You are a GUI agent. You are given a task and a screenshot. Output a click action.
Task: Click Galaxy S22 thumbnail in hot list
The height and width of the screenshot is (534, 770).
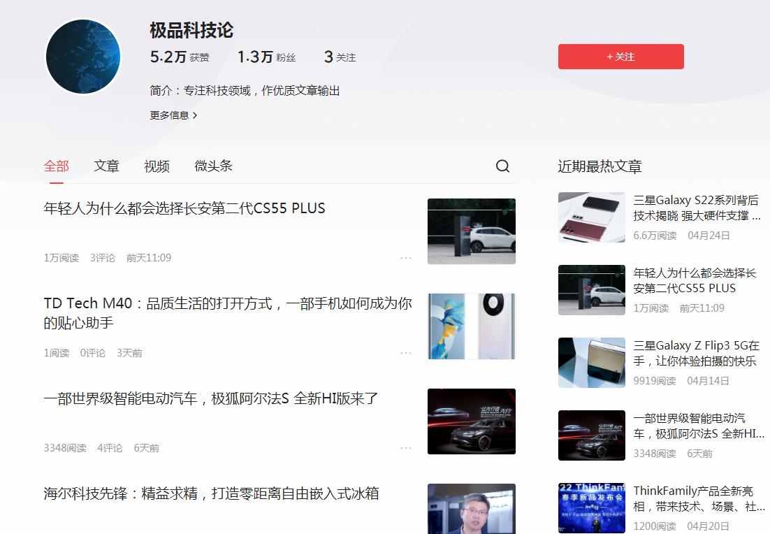(592, 217)
